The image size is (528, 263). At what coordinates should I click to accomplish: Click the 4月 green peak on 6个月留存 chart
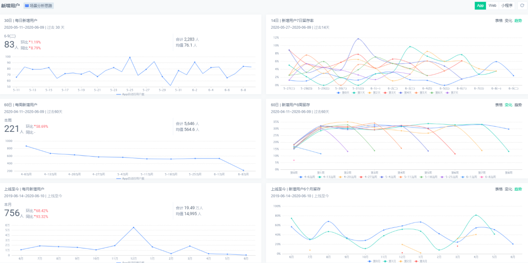476,215
